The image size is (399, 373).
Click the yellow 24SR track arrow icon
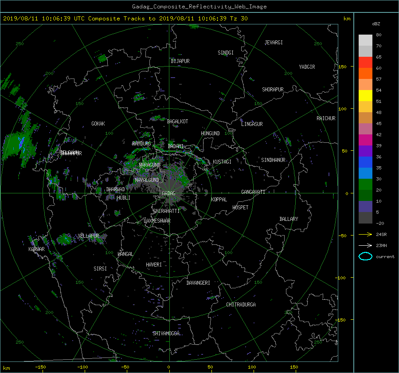tap(365, 234)
